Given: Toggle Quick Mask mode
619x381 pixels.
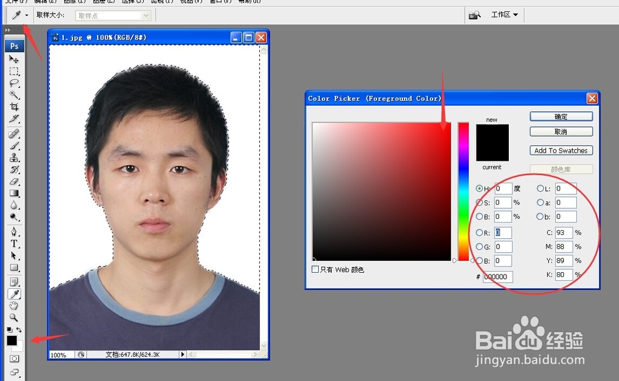Looking at the screenshot, I should [x=14, y=359].
